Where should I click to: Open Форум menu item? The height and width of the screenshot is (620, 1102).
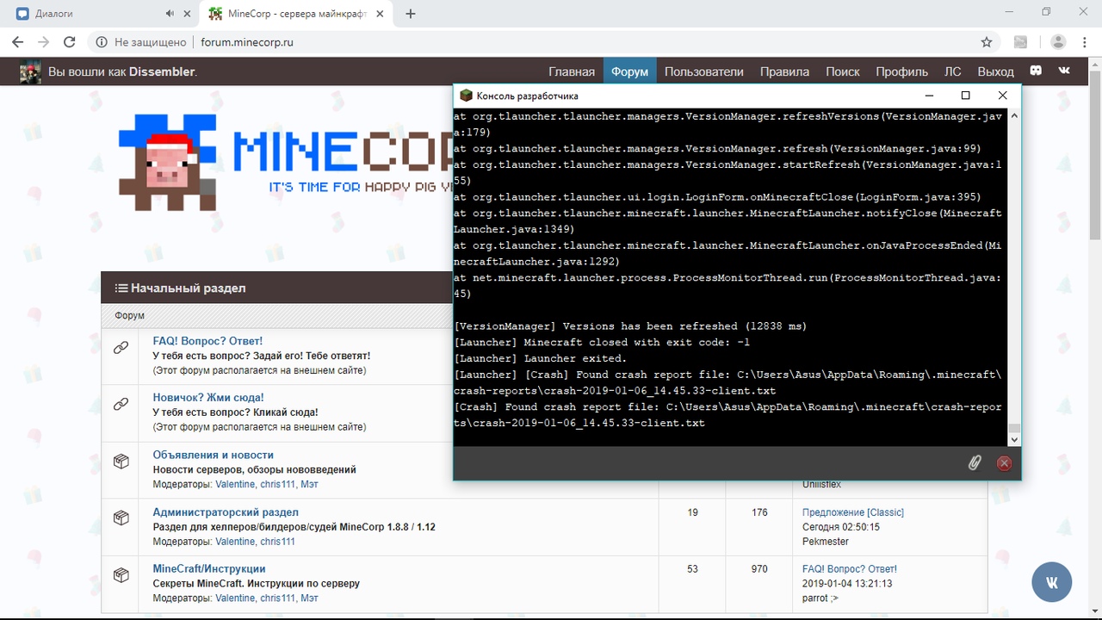[x=629, y=71]
